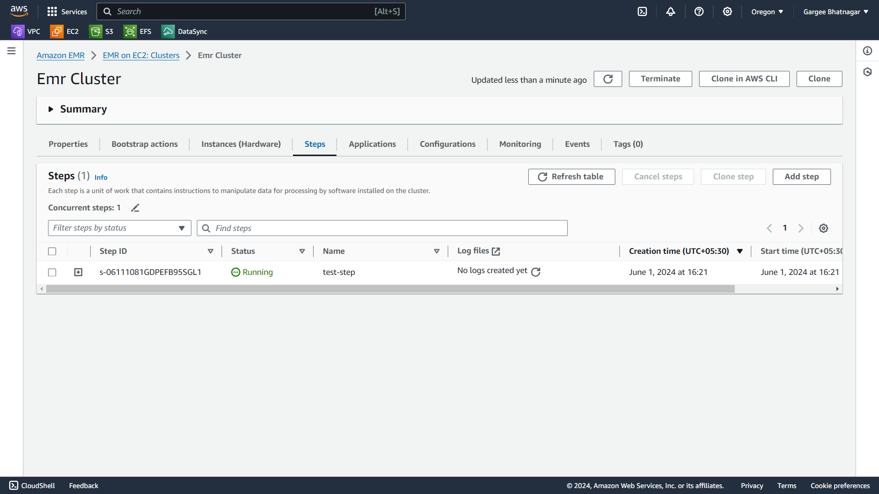This screenshot has height=494, width=879.
Task: Open Filter steps by status dropdown
Action: (x=119, y=228)
